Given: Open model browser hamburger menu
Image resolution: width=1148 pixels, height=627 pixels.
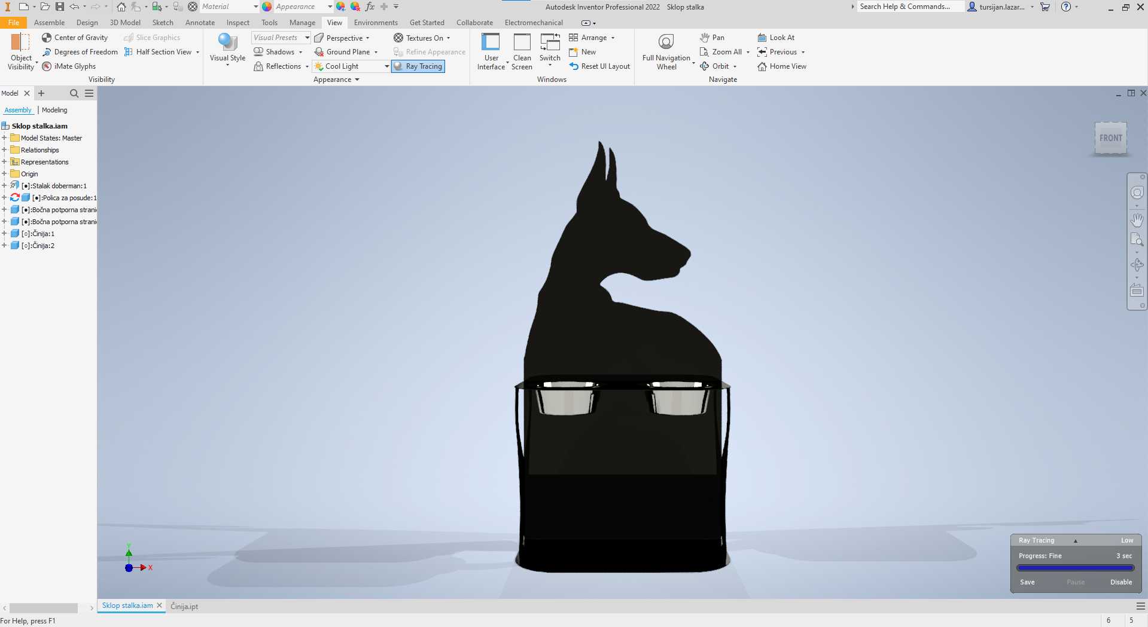Looking at the screenshot, I should (x=89, y=93).
